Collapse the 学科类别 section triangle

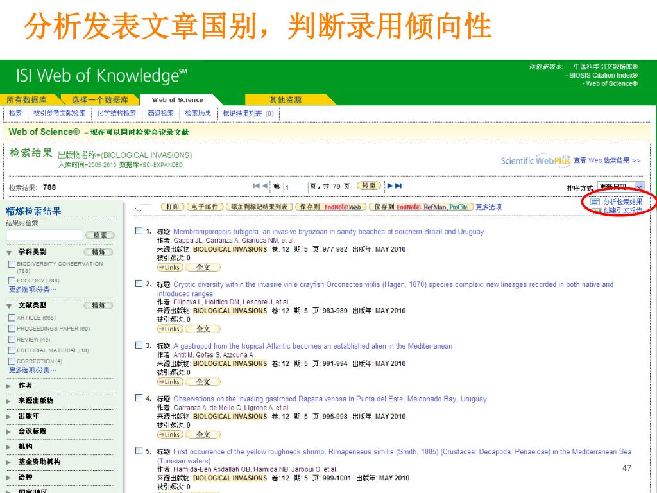[x=9, y=253]
